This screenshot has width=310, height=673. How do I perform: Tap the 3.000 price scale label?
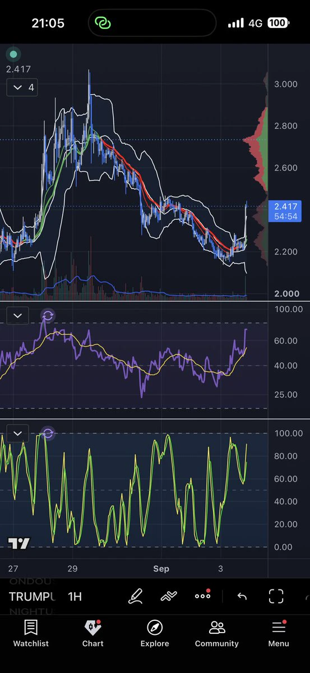pos(286,84)
